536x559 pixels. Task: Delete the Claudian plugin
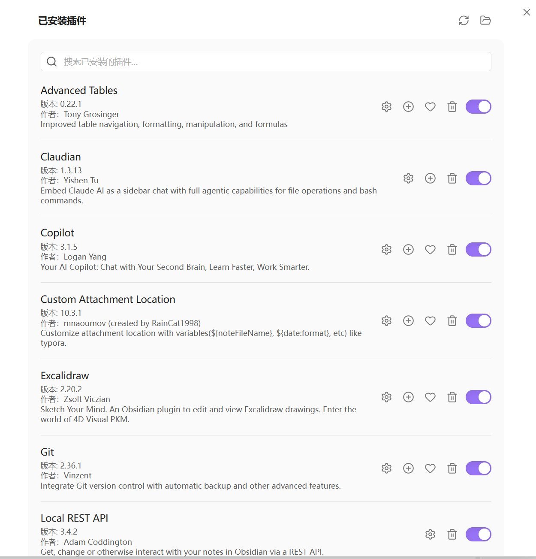[x=452, y=178]
